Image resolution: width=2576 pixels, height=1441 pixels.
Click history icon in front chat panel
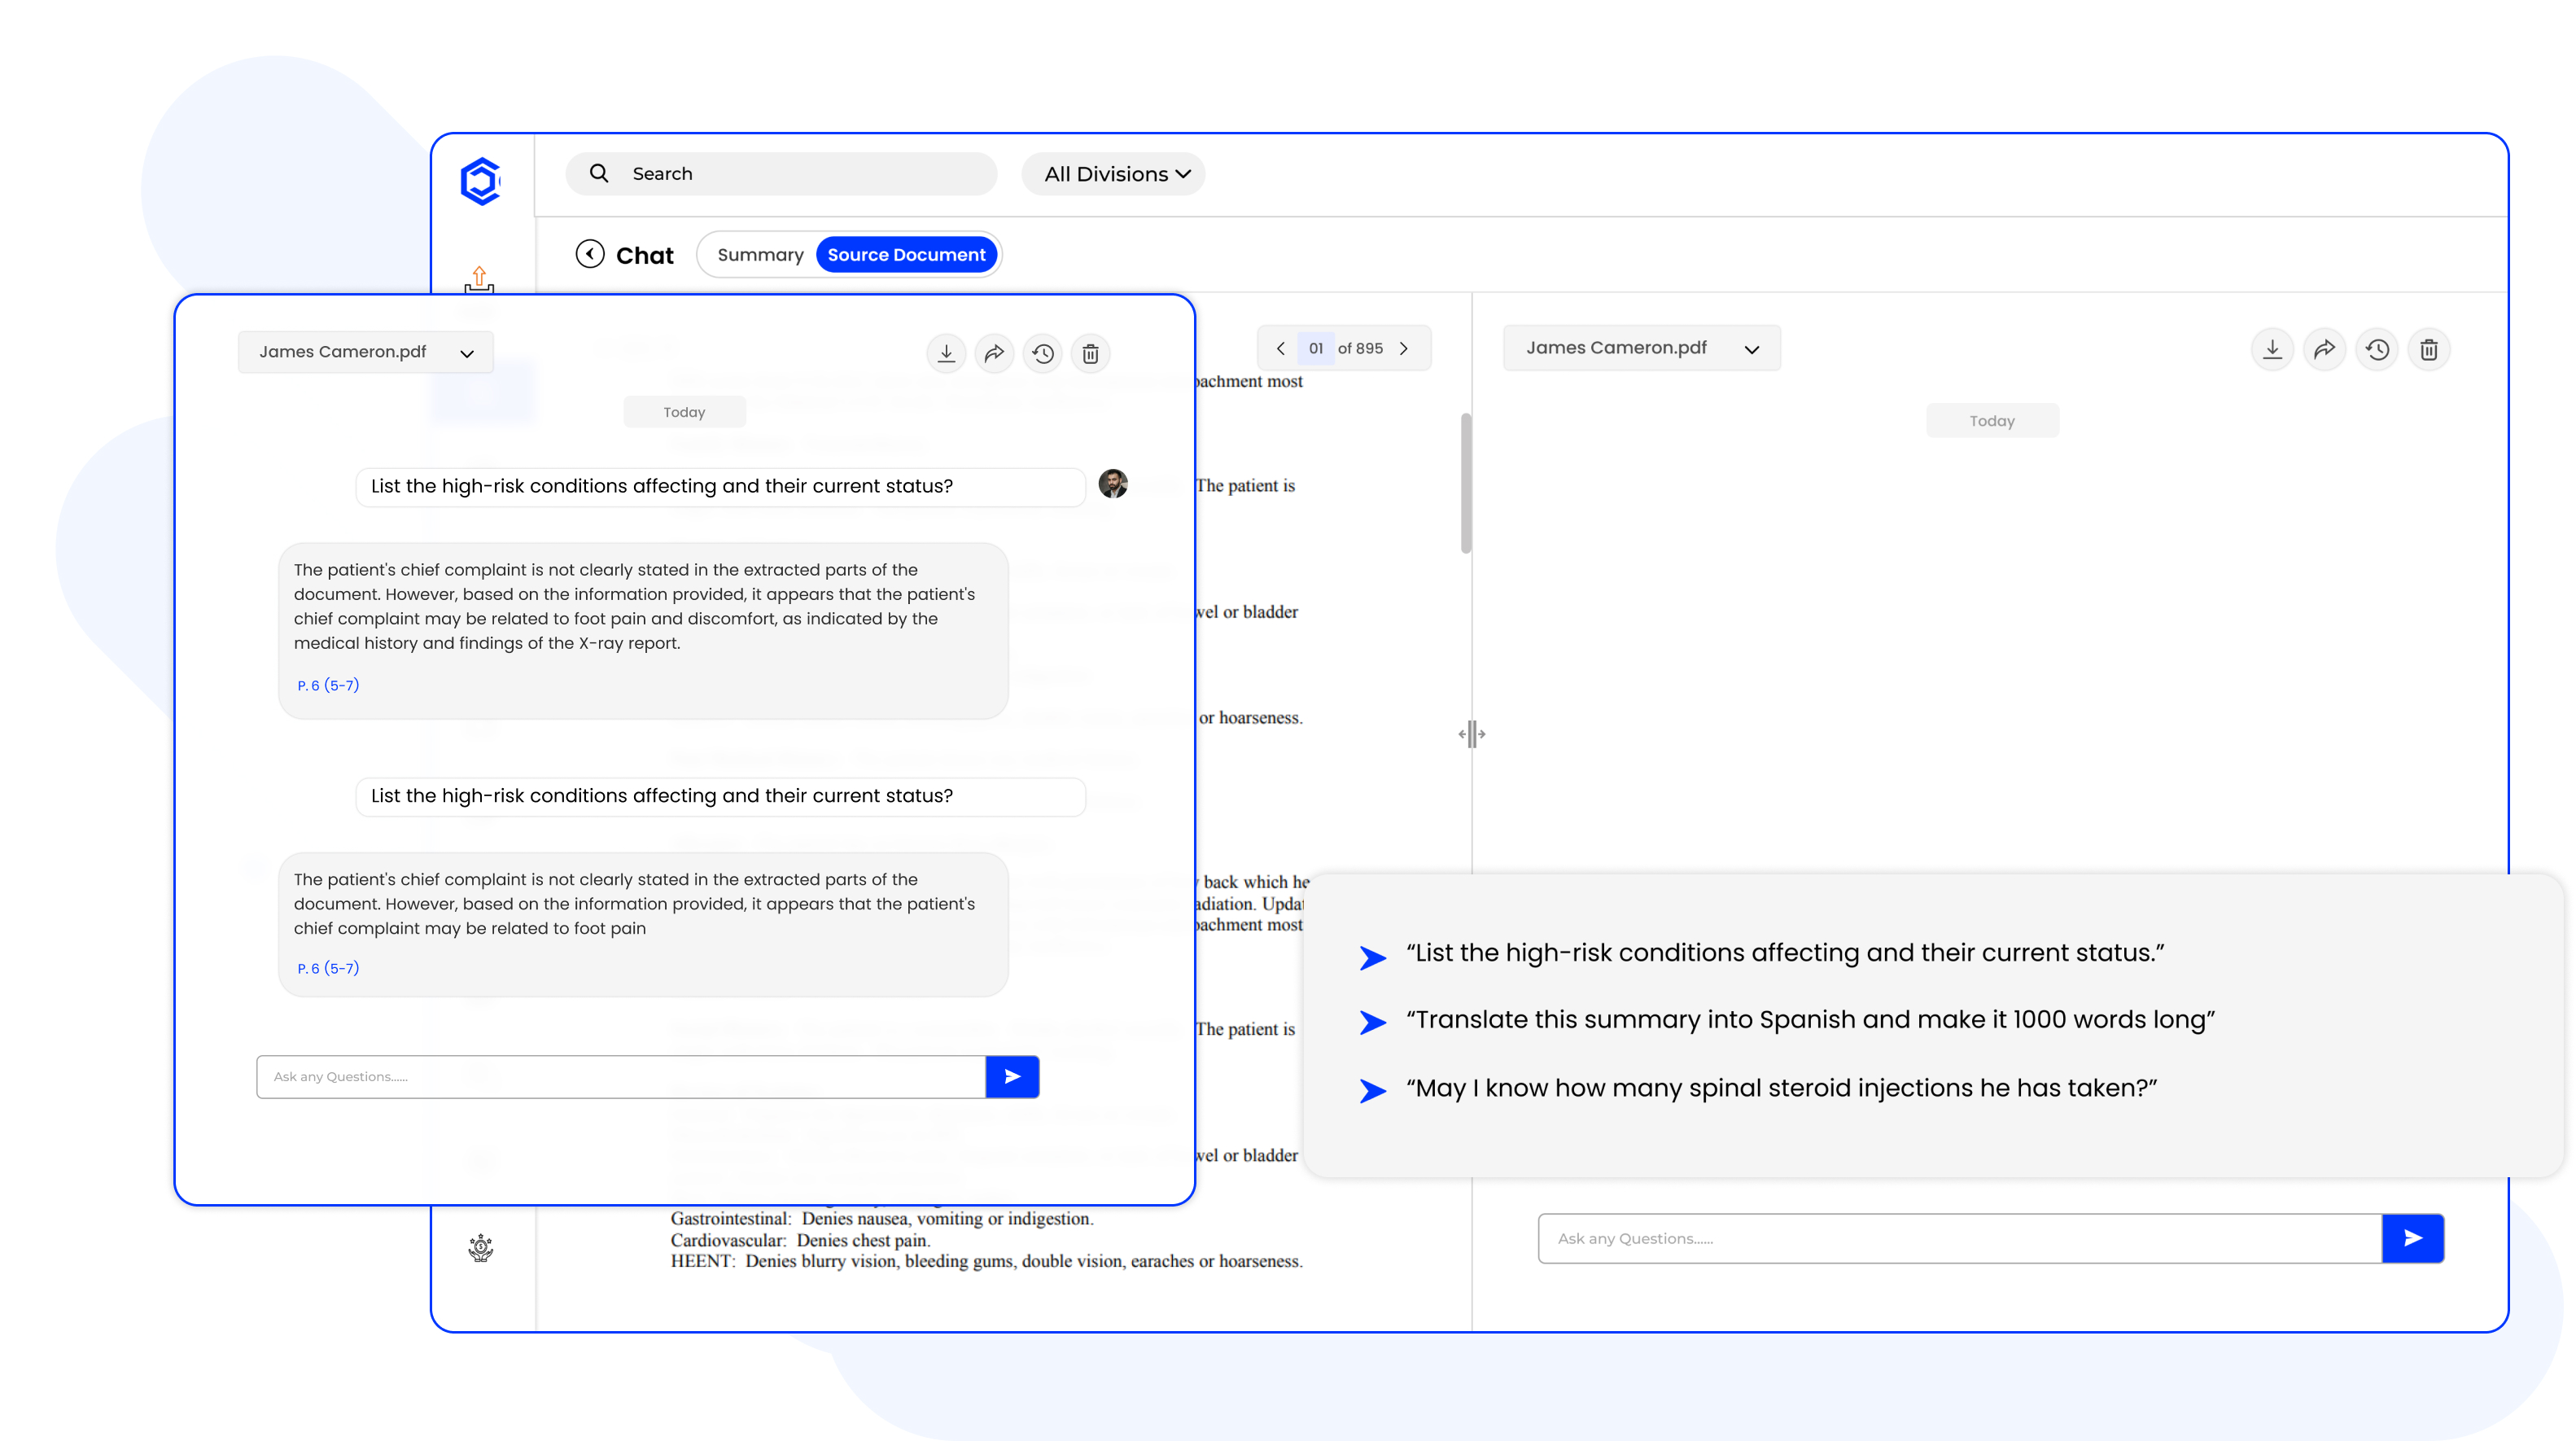pyautogui.click(x=1043, y=353)
